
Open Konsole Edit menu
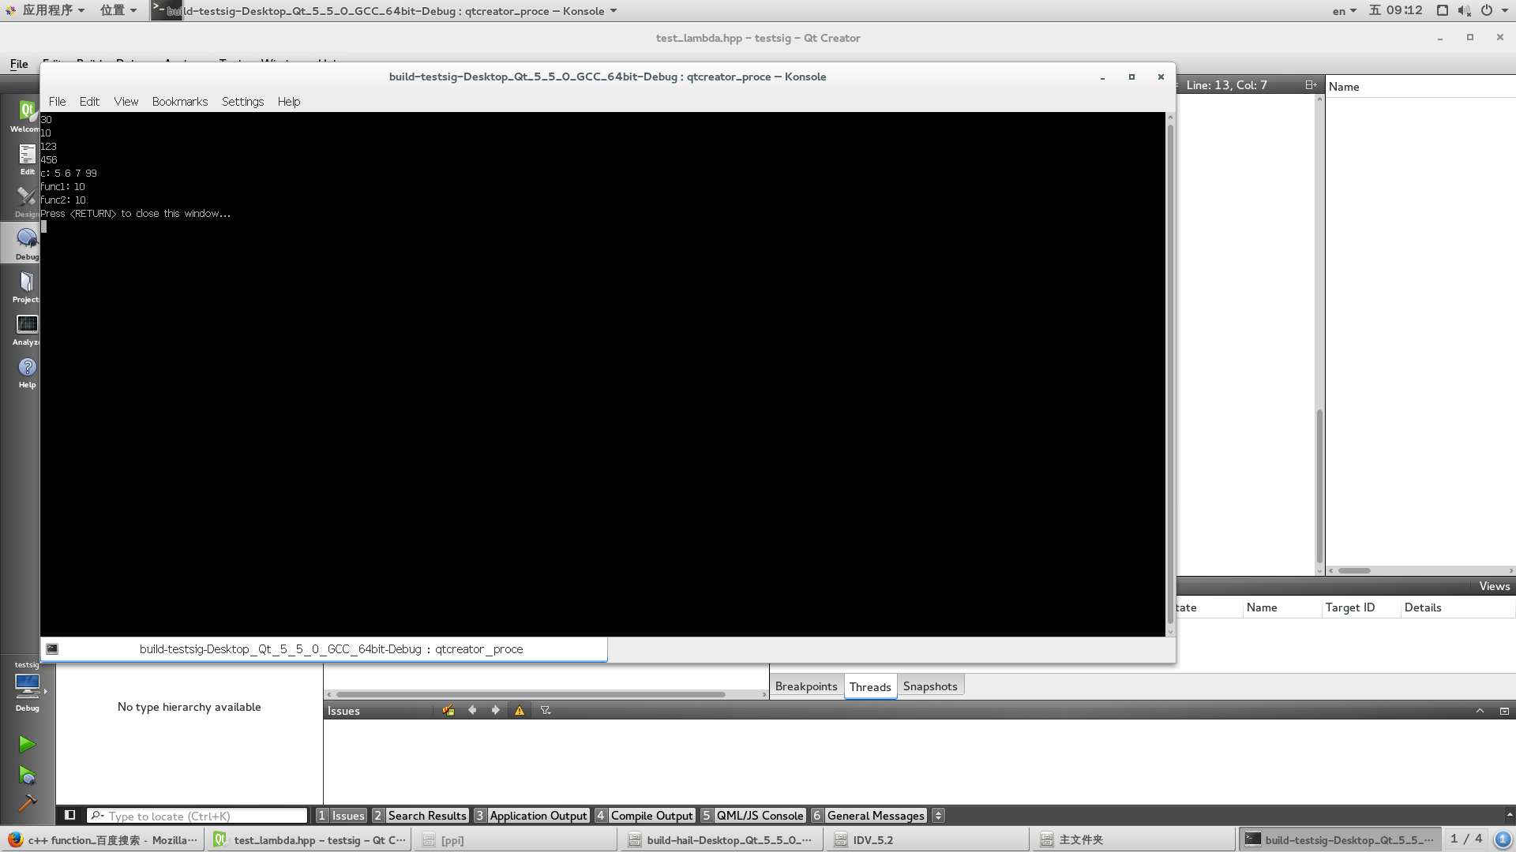89,102
